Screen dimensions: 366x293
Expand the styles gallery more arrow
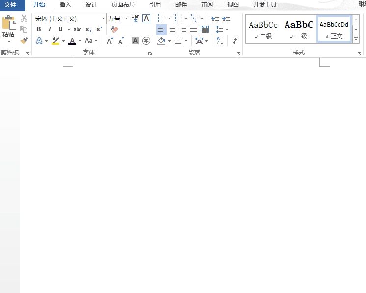click(x=356, y=39)
